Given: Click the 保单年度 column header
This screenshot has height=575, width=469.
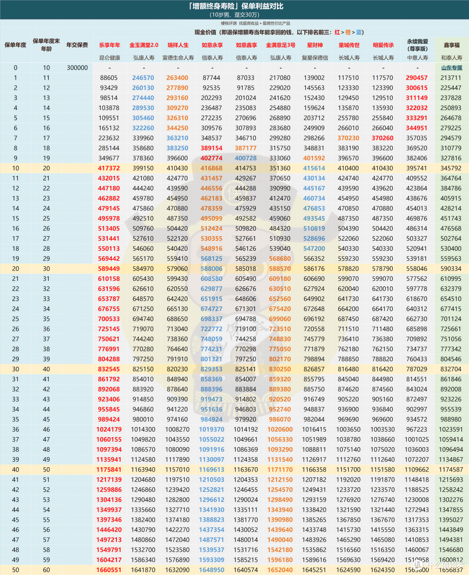Looking at the screenshot, I should [15, 45].
